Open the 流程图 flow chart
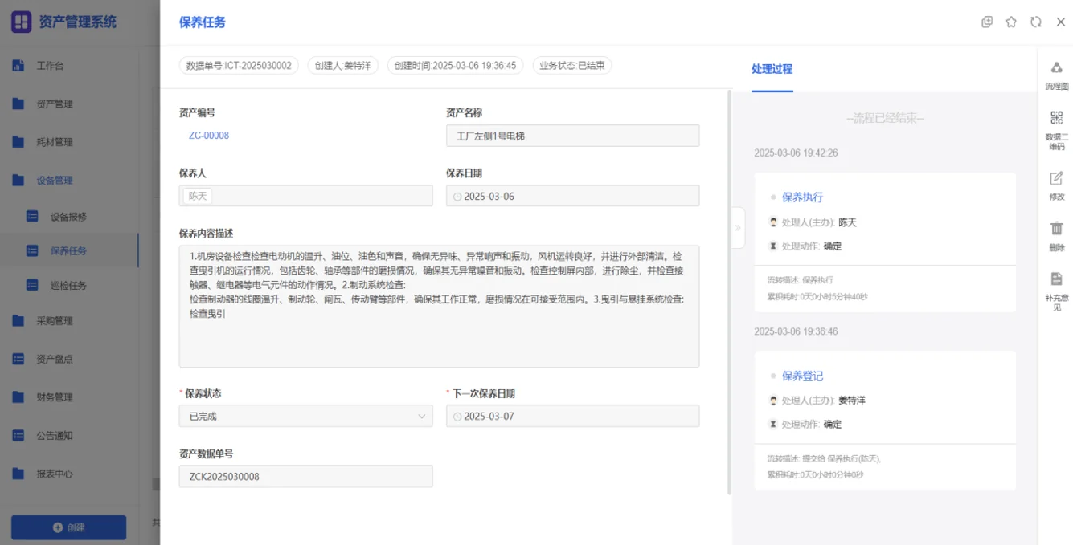The width and height of the screenshot is (1073, 545). pyautogui.click(x=1056, y=75)
